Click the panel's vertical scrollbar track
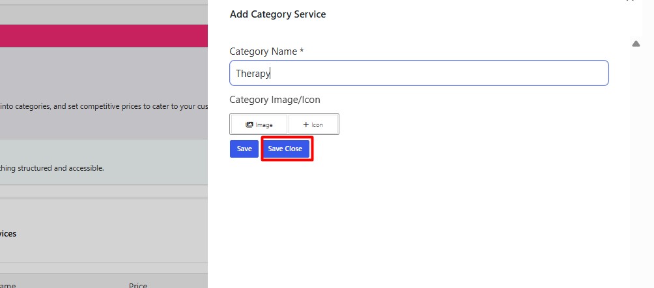 point(636,163)
